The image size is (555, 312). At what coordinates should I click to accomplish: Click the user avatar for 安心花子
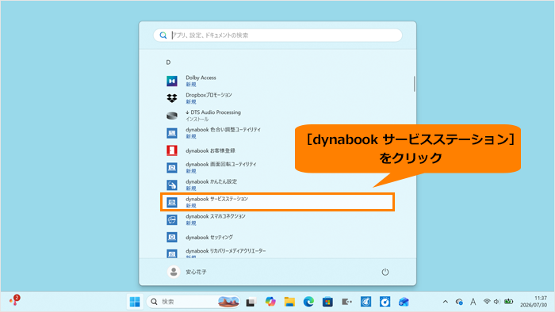[174, 272]
